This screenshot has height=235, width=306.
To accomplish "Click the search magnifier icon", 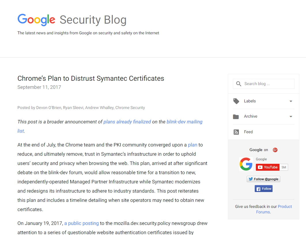I will pos(239,84).
